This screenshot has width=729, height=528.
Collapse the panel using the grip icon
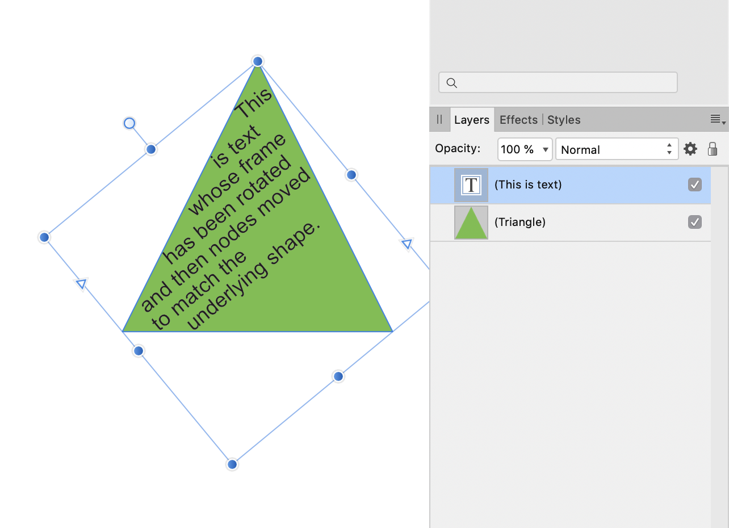pyautogui.click(x=439, y=119)
